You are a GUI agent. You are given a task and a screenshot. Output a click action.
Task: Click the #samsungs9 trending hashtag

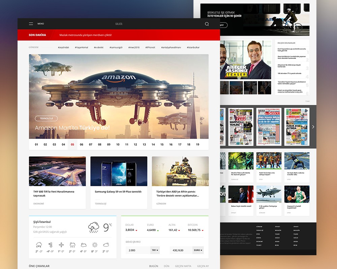pos(116,47)
